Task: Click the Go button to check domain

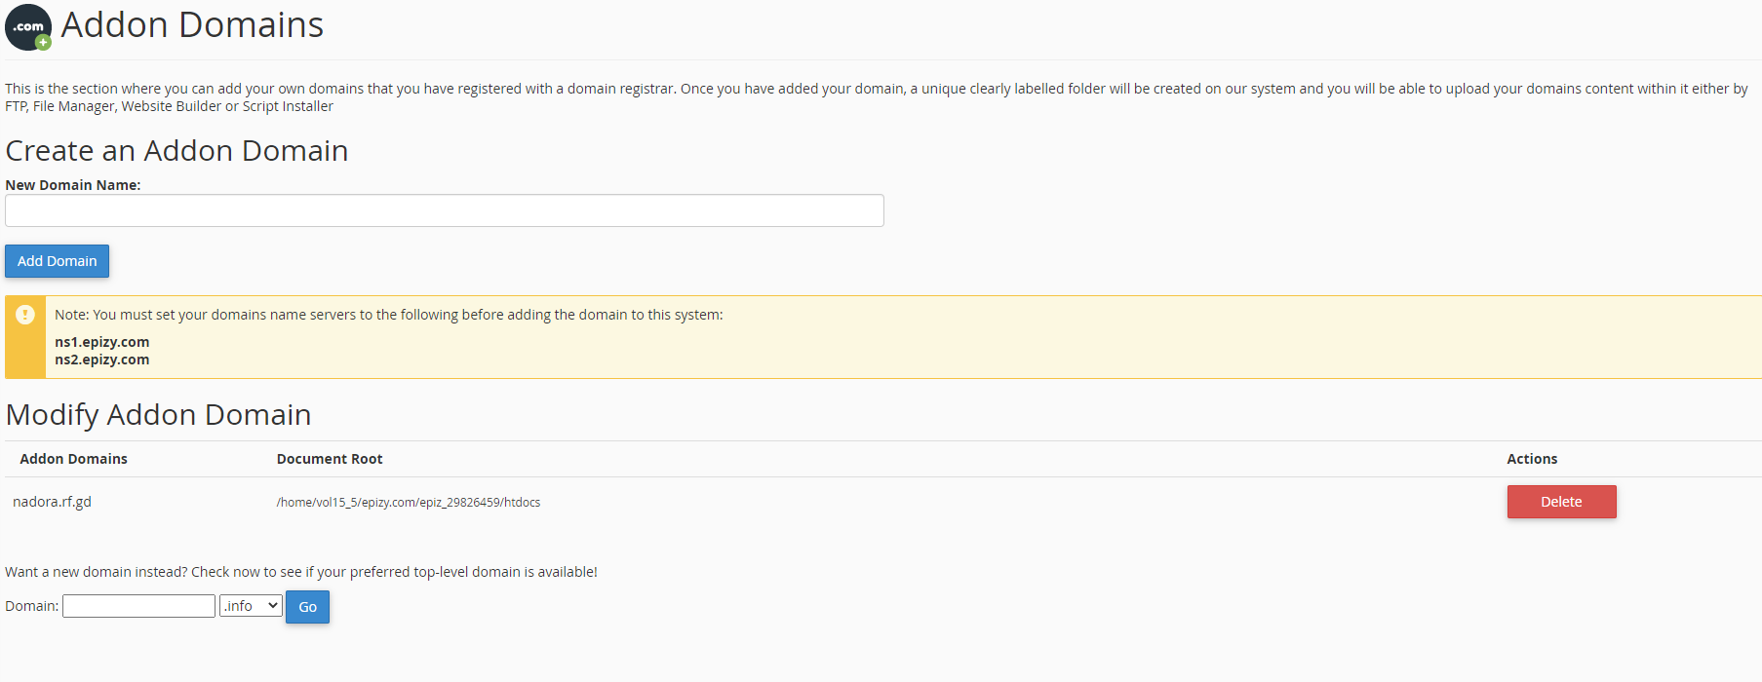Action: (x=307, y=607)
